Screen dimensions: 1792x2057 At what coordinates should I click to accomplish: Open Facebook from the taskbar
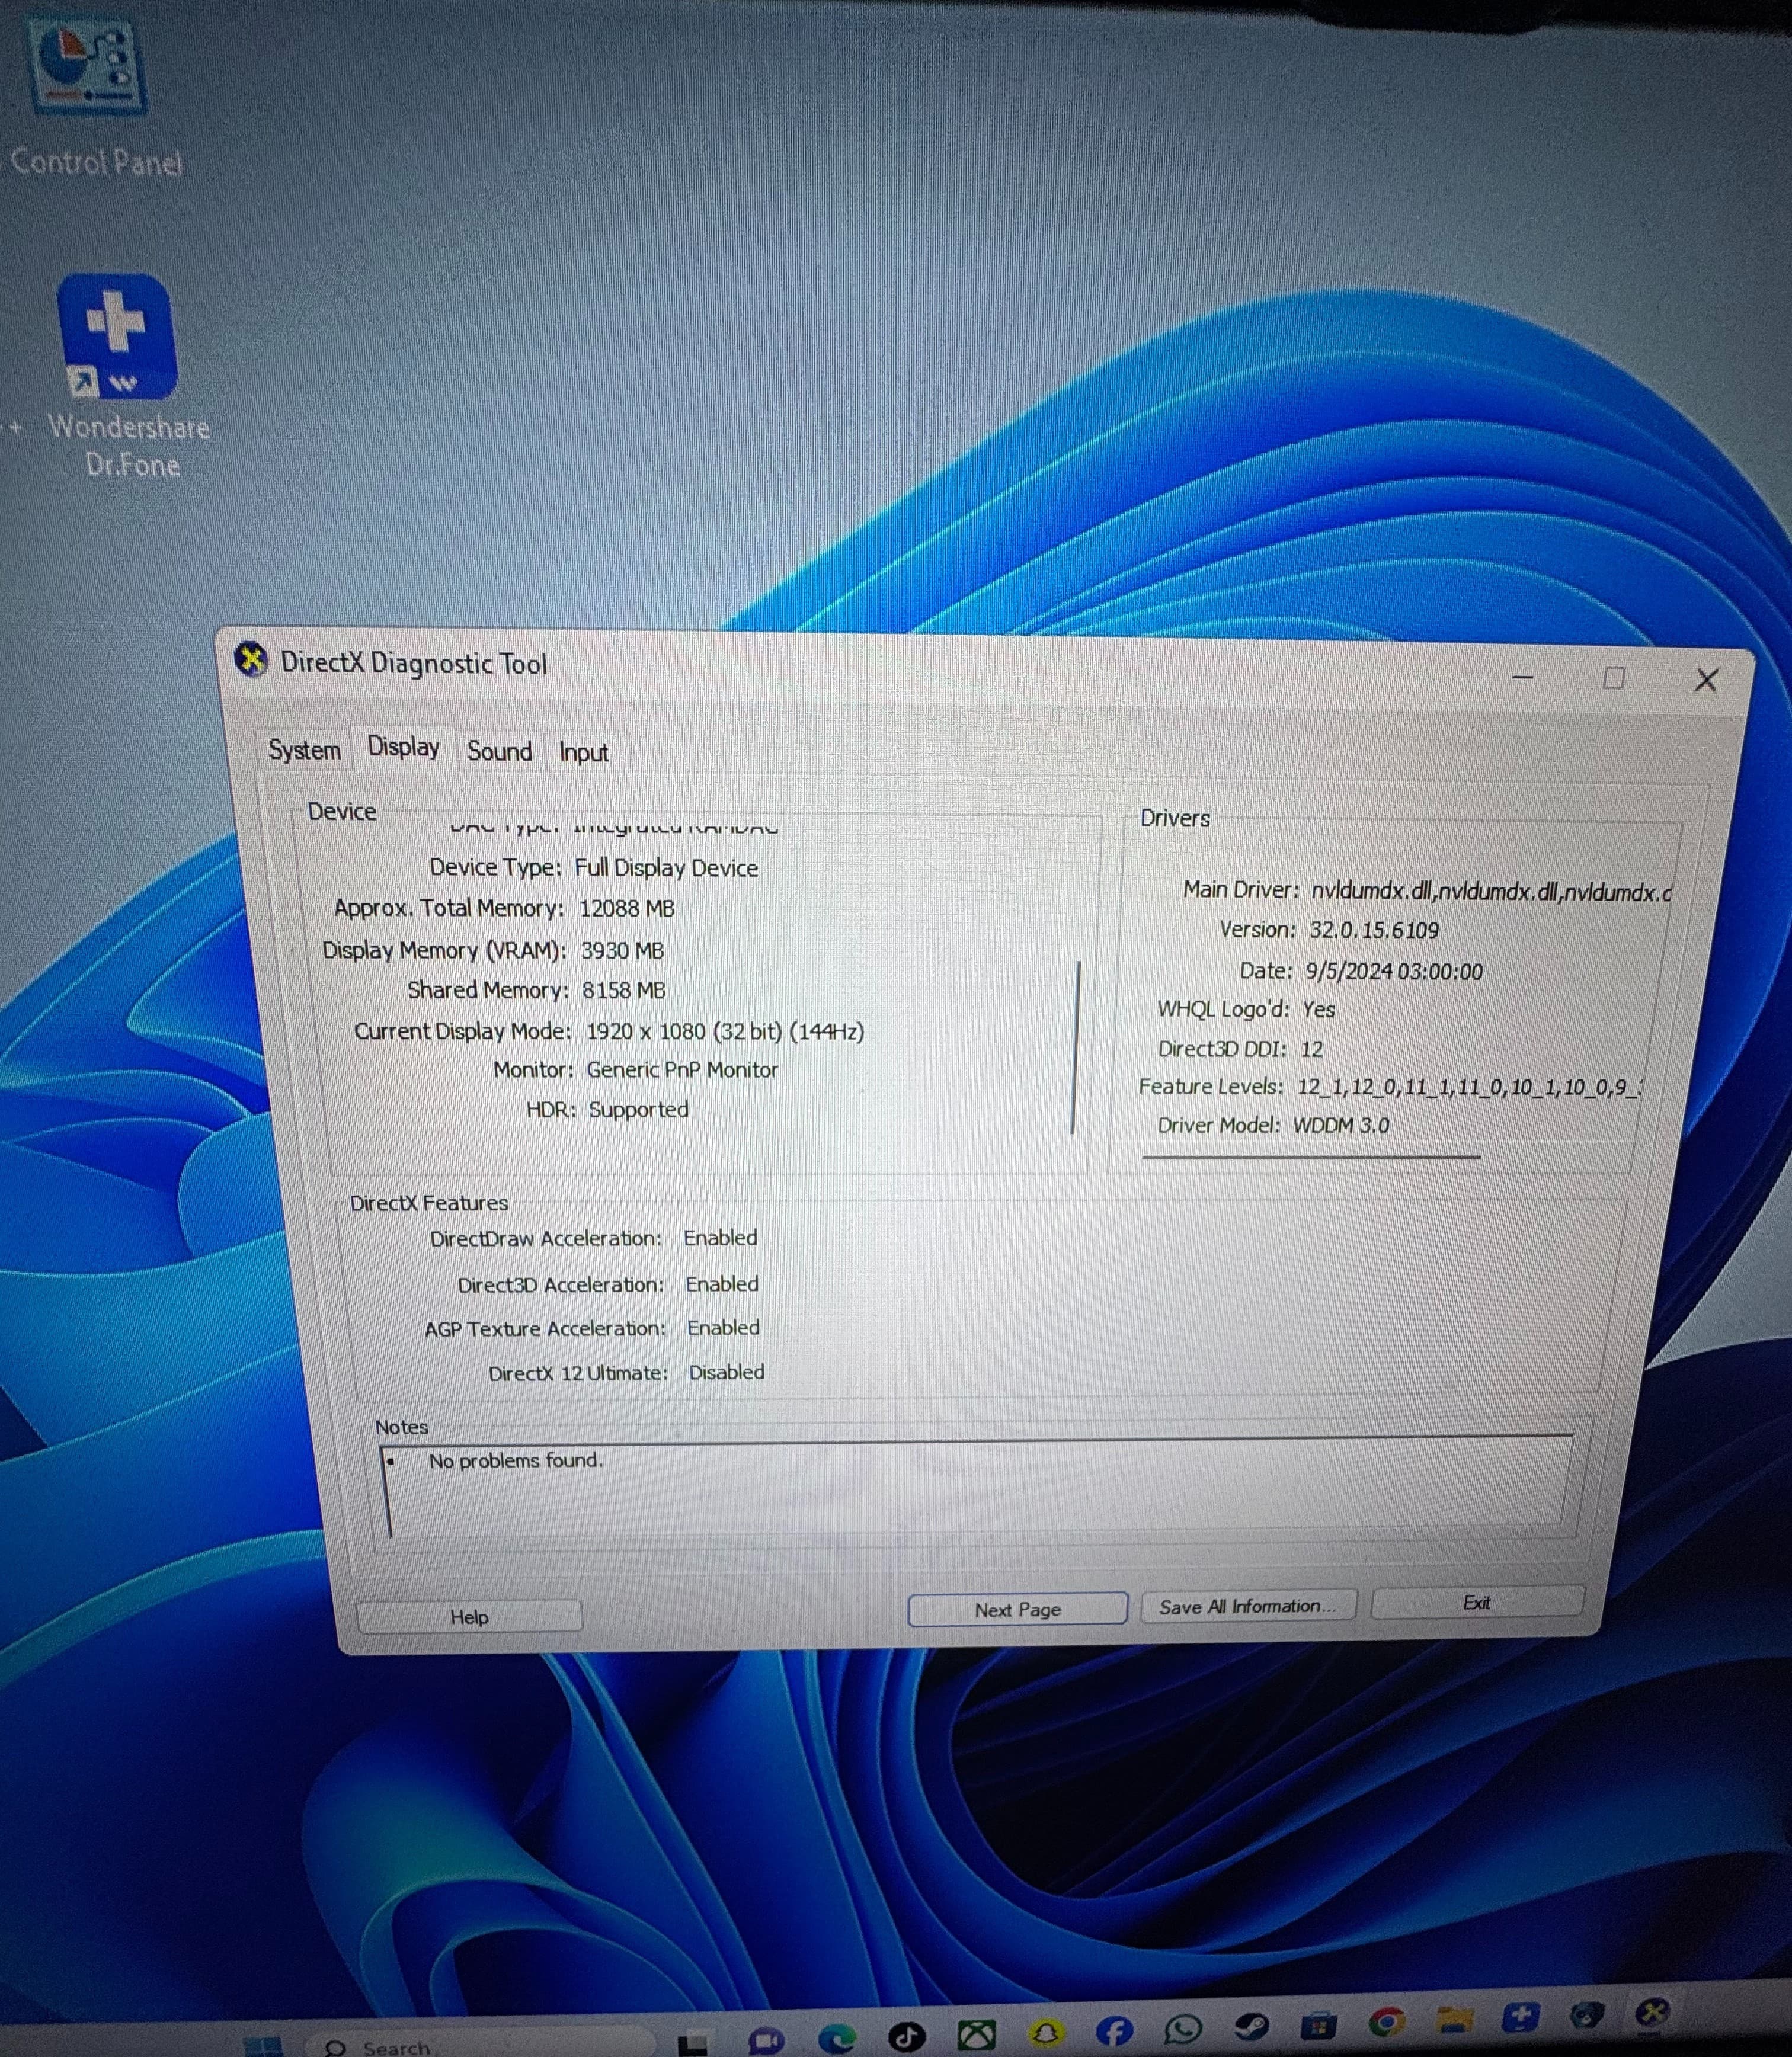click(x=1114, y=2030)
